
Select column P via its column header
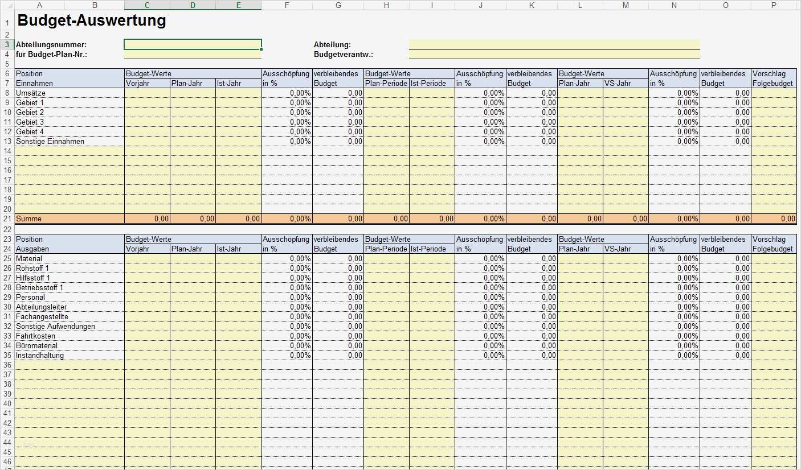pos(773,5)
